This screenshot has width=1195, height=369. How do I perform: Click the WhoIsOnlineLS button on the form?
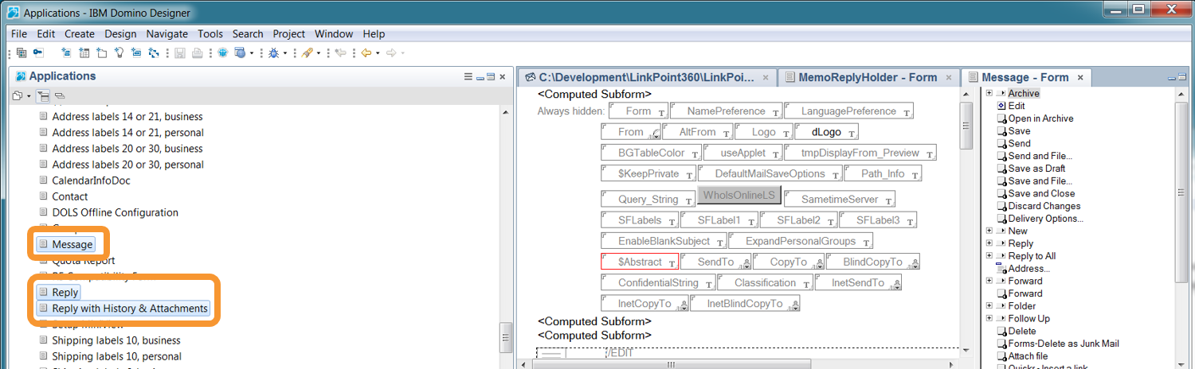click(x=738, y=196)
